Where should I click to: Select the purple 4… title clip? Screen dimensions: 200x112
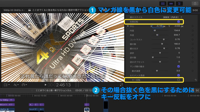[31, 105]
